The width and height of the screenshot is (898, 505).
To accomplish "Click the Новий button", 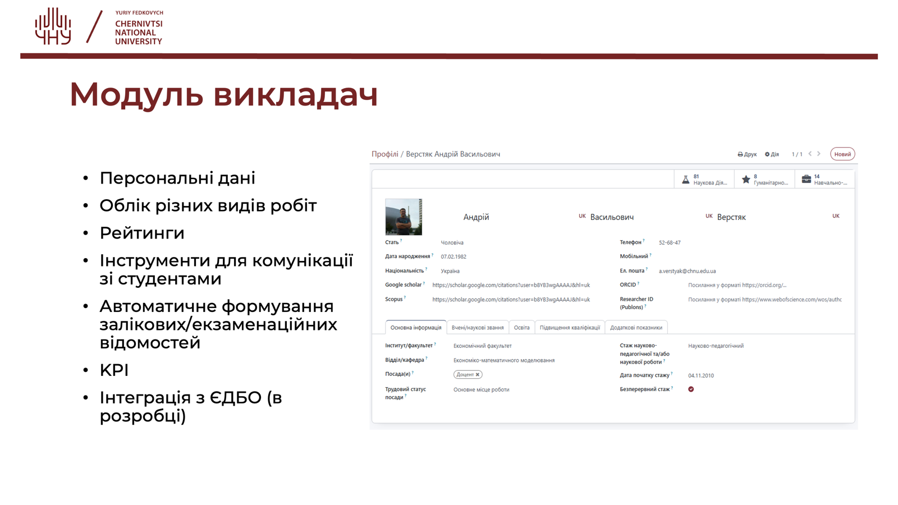I will tap(842, 154).
